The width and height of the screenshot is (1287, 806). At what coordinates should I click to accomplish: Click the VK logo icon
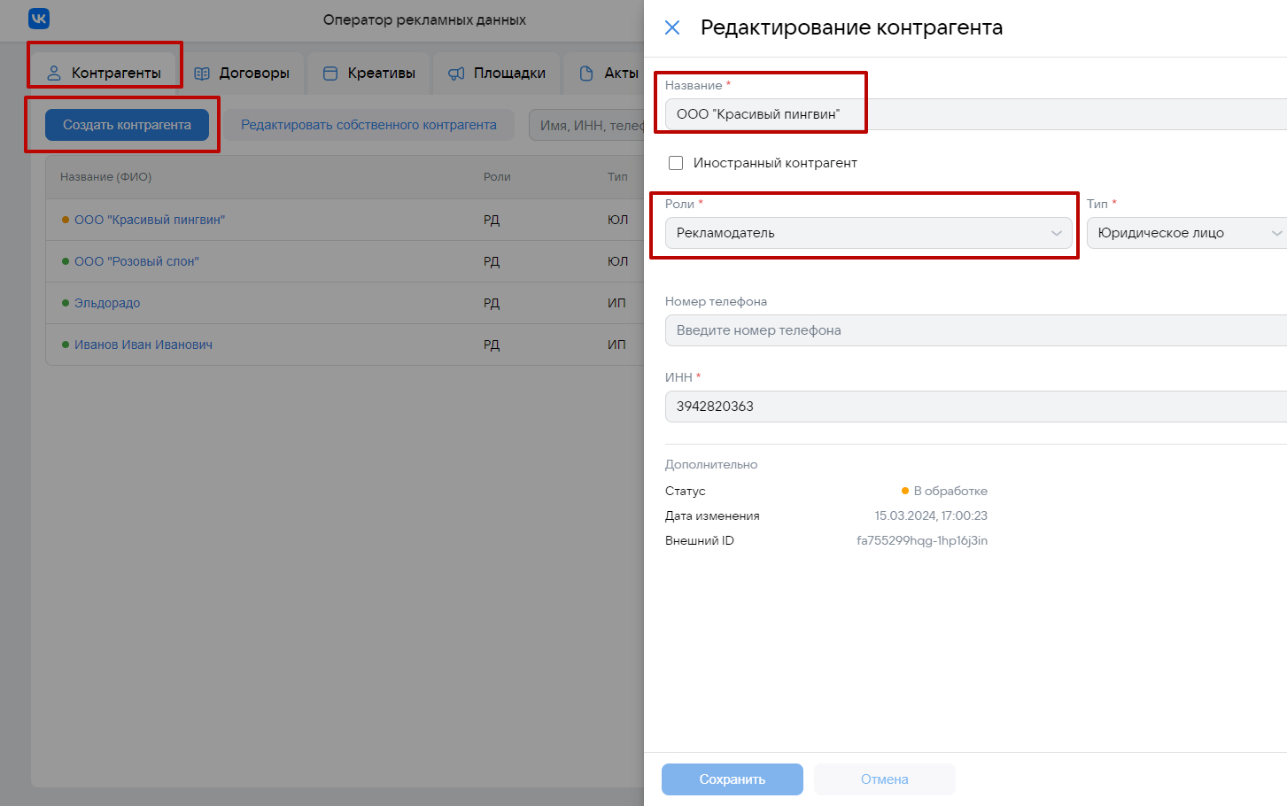point(39,19)
